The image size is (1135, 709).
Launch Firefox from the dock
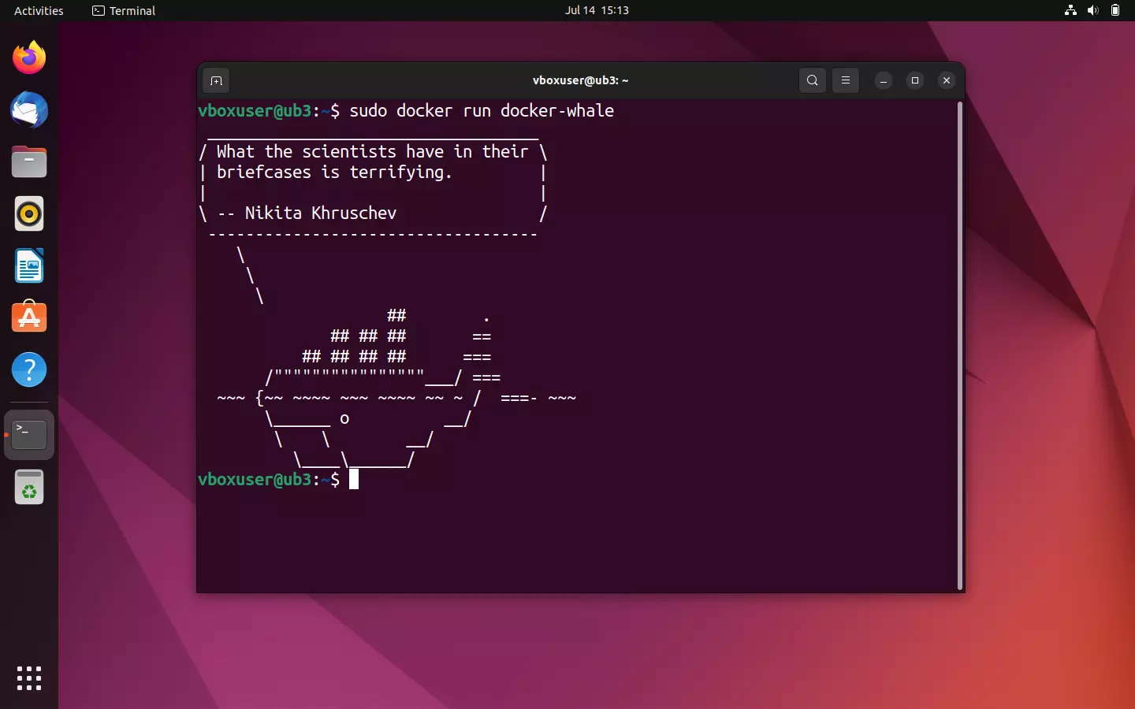28,58
